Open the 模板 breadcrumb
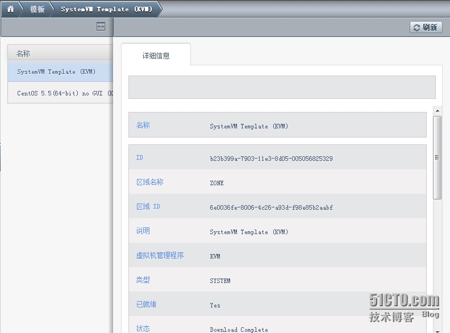450x333 pixels. coord(37,9)
